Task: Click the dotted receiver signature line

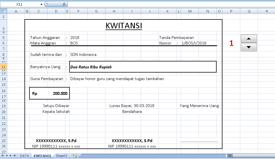Action: 199,141
